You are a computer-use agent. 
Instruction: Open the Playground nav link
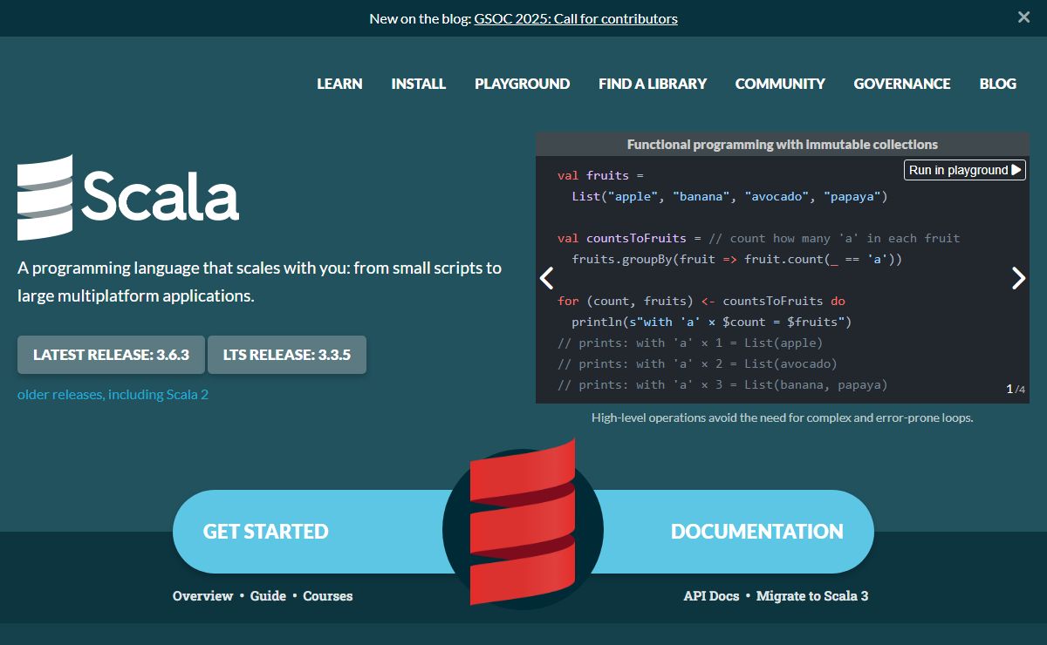pyautogui.click(x=522, y=84)
